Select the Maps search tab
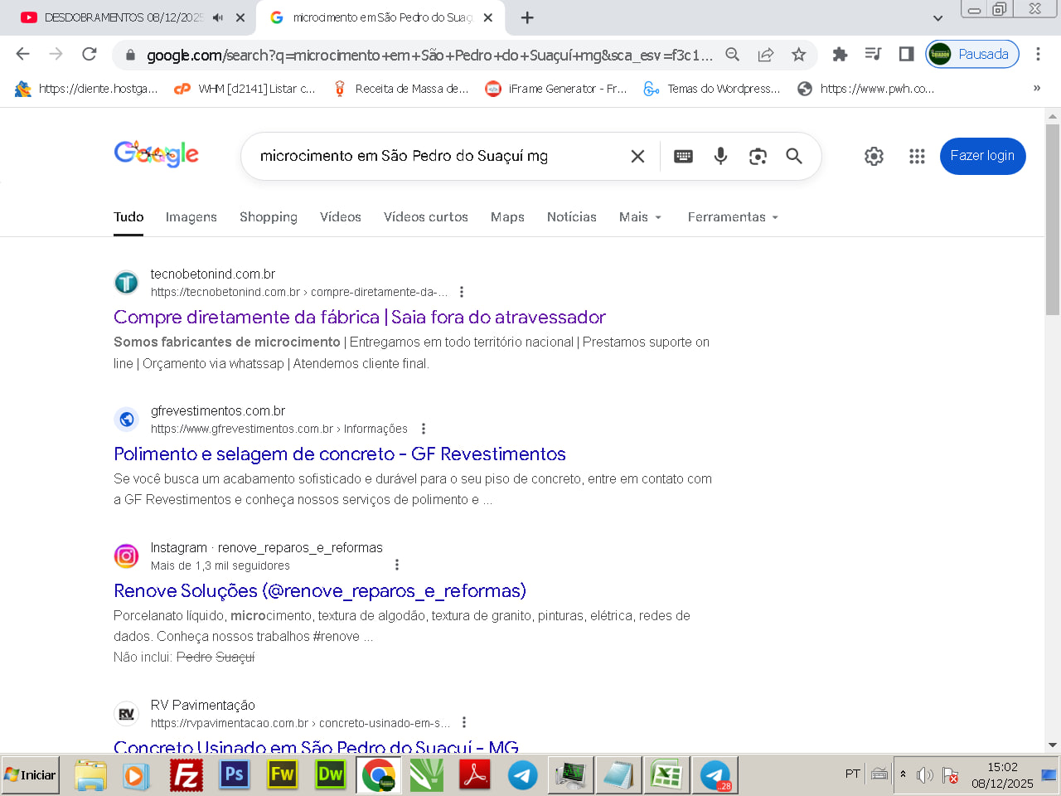This screenshot has width=1061, height=796. 507,217
